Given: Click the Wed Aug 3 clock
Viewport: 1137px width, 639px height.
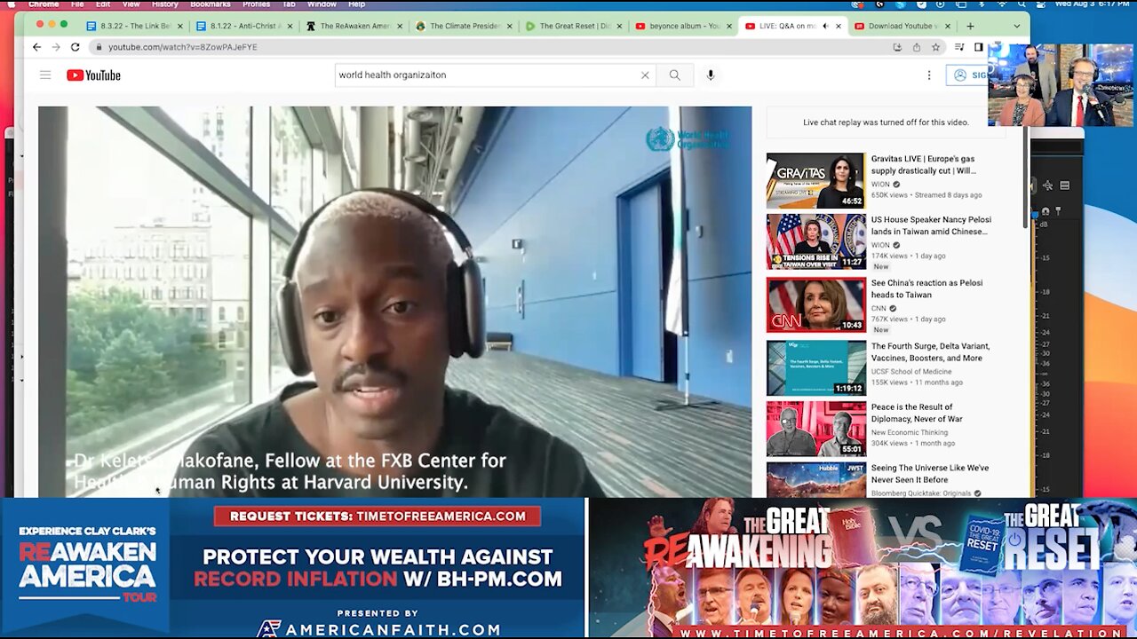Looking at the screenshot, I should [x=1094, y=4].
